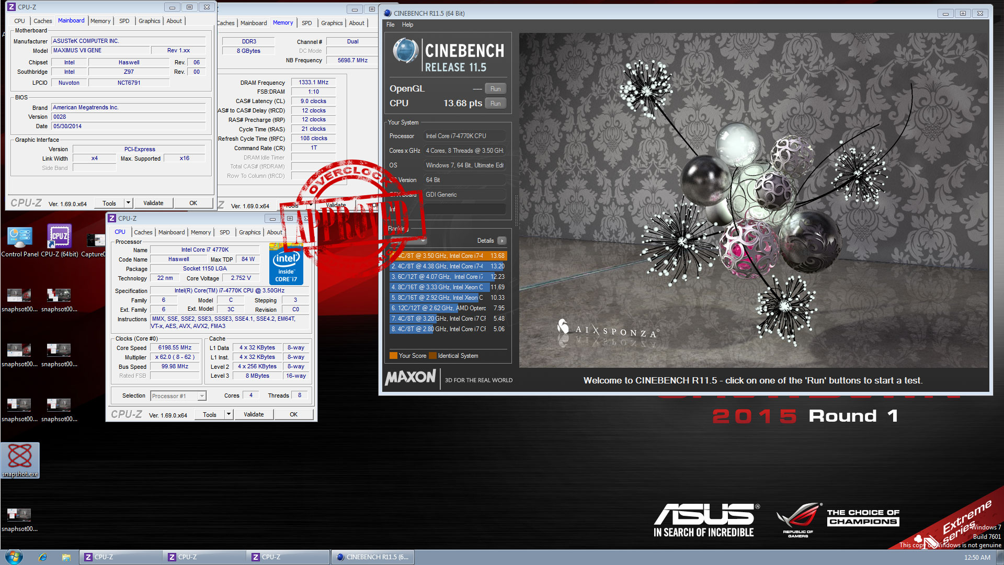Run the CPU benchmark
Image resolution: width=1004 pixels, height=565 pixels.
tap(495, 104)
